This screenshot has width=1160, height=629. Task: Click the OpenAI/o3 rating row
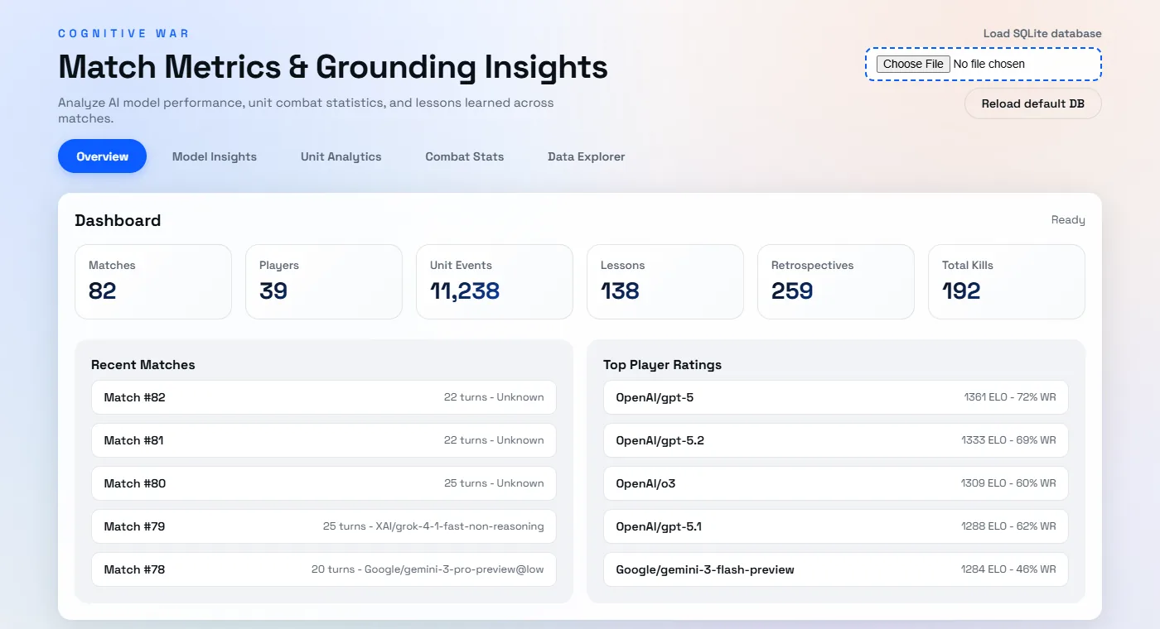tap(836, 483)
